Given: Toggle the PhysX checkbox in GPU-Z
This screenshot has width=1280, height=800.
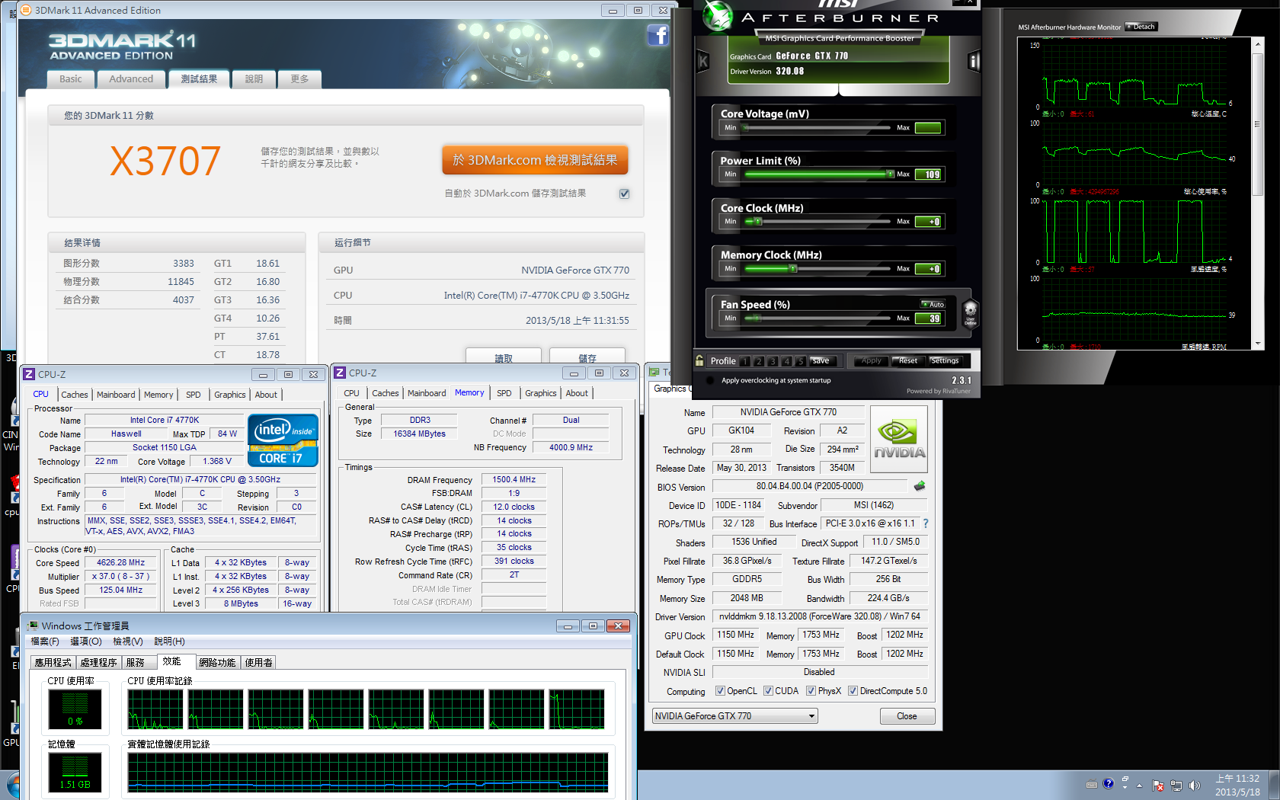Looking at the screenshot, I should [x=811, y=691].
